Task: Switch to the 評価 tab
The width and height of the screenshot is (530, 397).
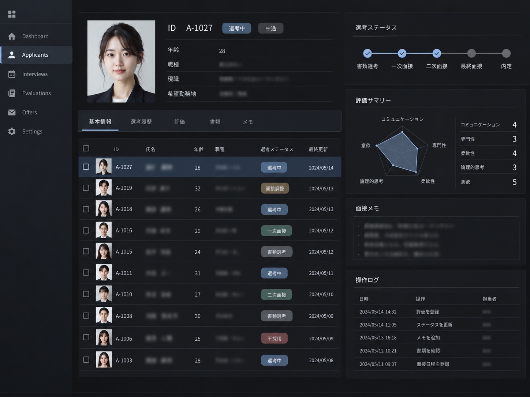Action: point(180,122)
